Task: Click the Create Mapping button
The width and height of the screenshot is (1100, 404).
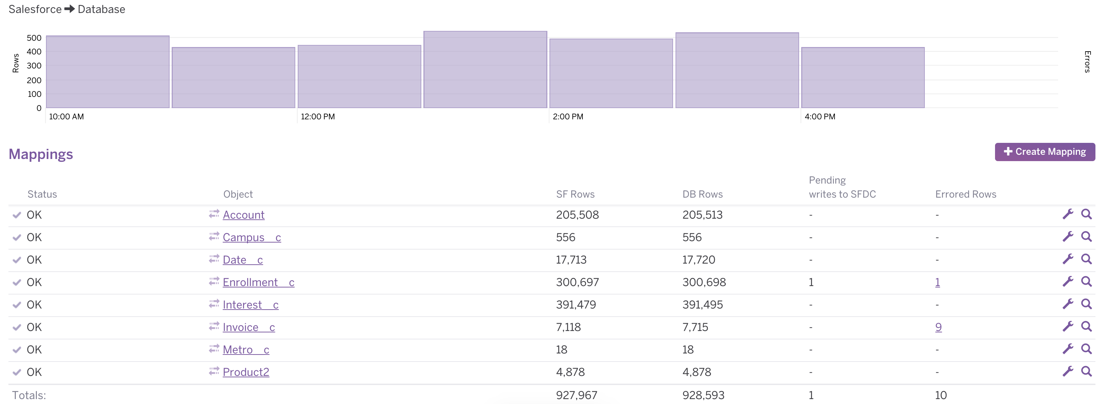Action: [x=1045, y=152]
